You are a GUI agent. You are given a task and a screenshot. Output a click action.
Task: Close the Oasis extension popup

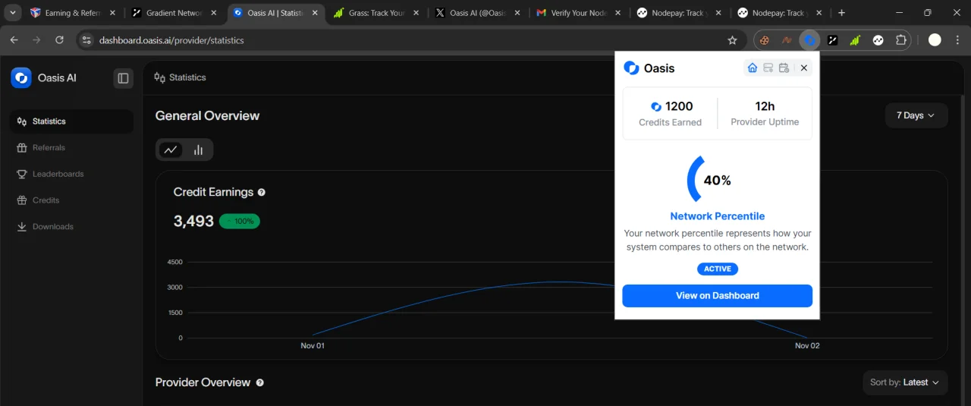(x=804, y=68)
